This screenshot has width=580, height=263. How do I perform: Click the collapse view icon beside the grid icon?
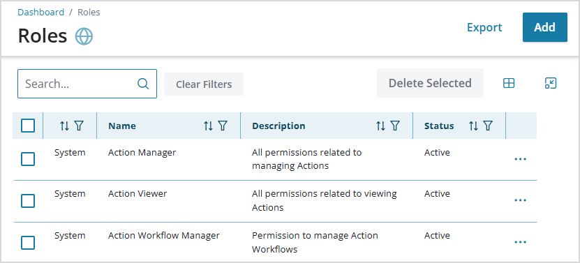551,83
